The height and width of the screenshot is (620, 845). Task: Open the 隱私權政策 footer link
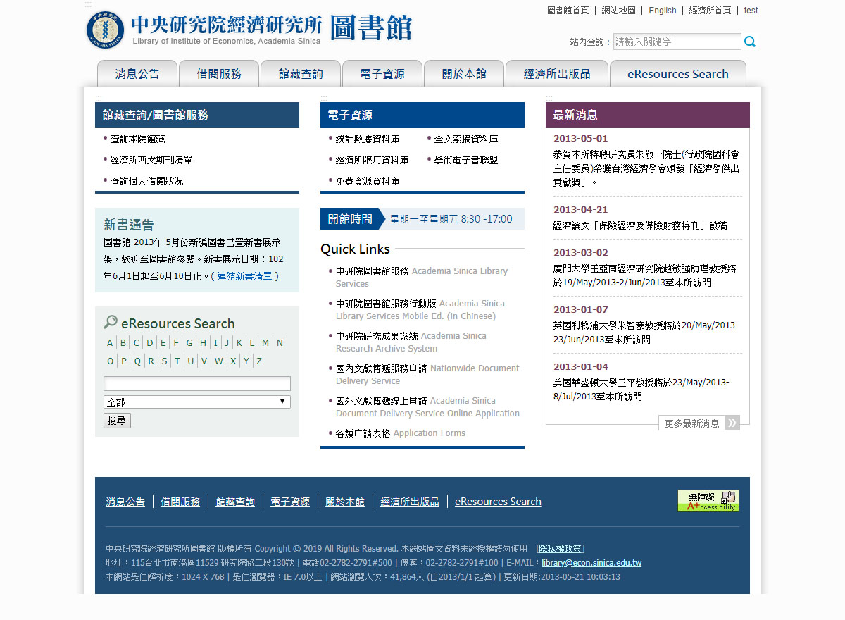coord(561,549)
